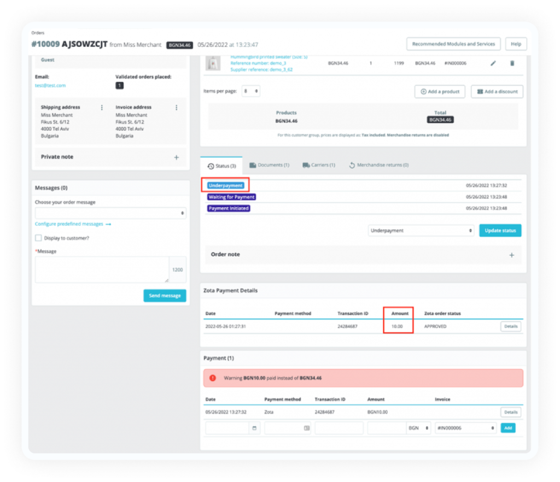Viewport: 560px width, 482px height.
Task: Click the product thumbnail image
Action: (213, 63)
